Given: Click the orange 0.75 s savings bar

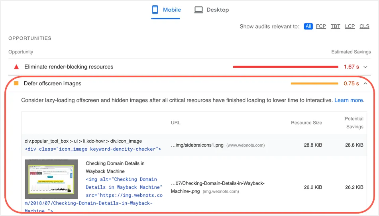Looking at the screenshot, I should click(x=314, y=84).
